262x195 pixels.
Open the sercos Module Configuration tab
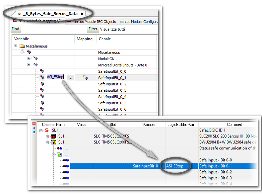(x=139, y=22)
